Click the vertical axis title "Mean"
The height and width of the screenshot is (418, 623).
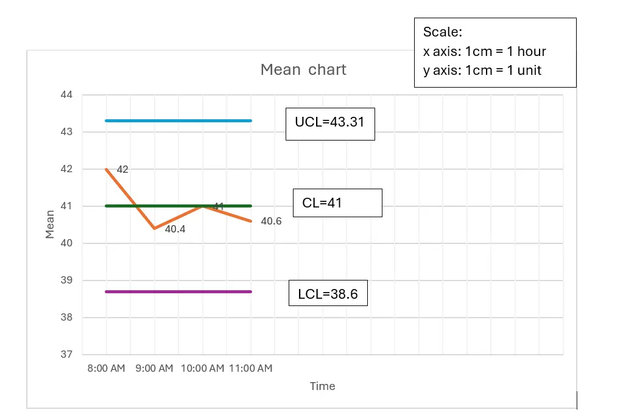point(51,225)
